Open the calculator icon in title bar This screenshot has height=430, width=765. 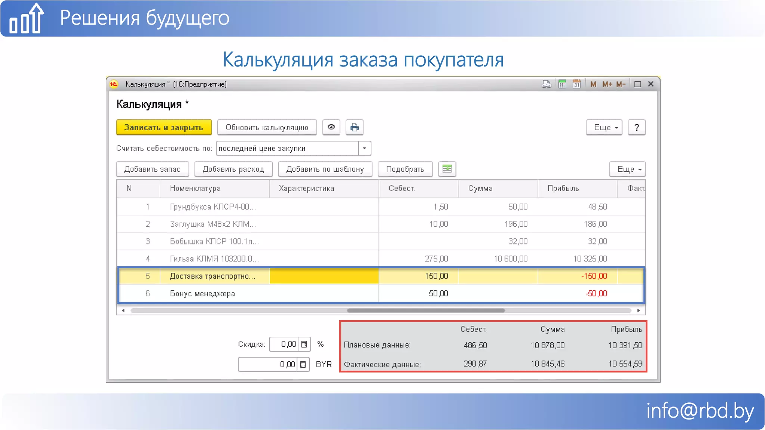562,84
